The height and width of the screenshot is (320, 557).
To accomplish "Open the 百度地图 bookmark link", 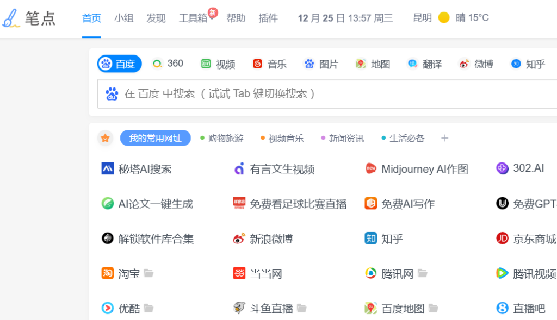I will tap(395, 308).
